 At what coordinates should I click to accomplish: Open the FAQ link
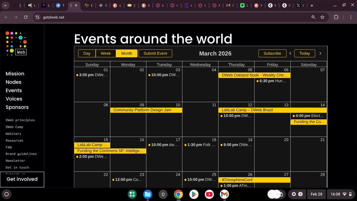9,147
